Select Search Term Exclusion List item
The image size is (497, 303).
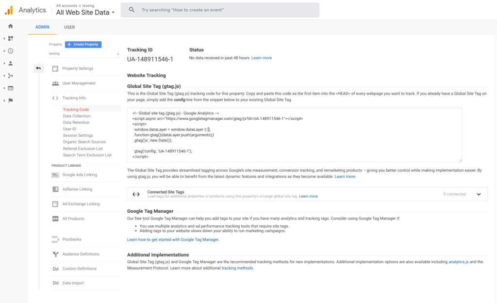coord(87,155)
